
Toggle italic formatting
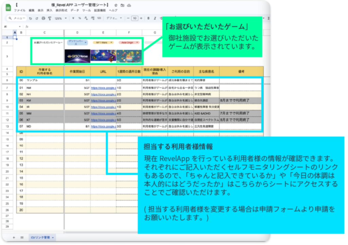click(155, 18)
